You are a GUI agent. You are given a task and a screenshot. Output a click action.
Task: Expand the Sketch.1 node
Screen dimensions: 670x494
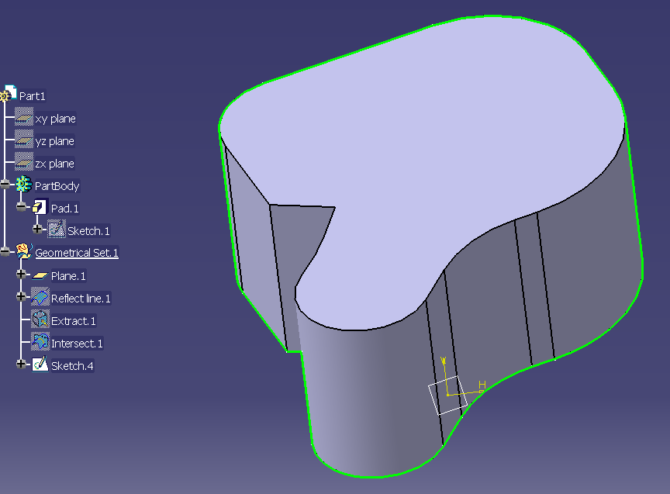37,229
